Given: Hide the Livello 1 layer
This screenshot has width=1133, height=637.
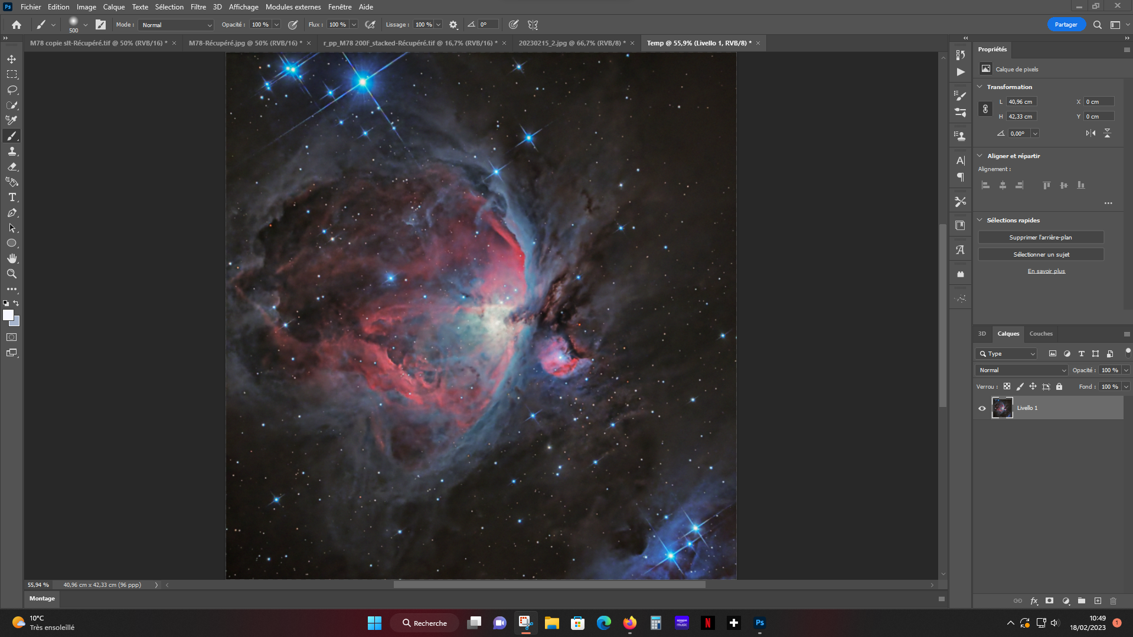Looking at the screenshot, I should [x=982, y=408].
